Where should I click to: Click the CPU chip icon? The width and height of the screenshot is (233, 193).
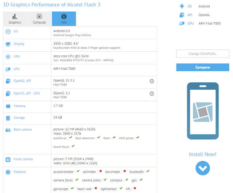coord(8,57)
